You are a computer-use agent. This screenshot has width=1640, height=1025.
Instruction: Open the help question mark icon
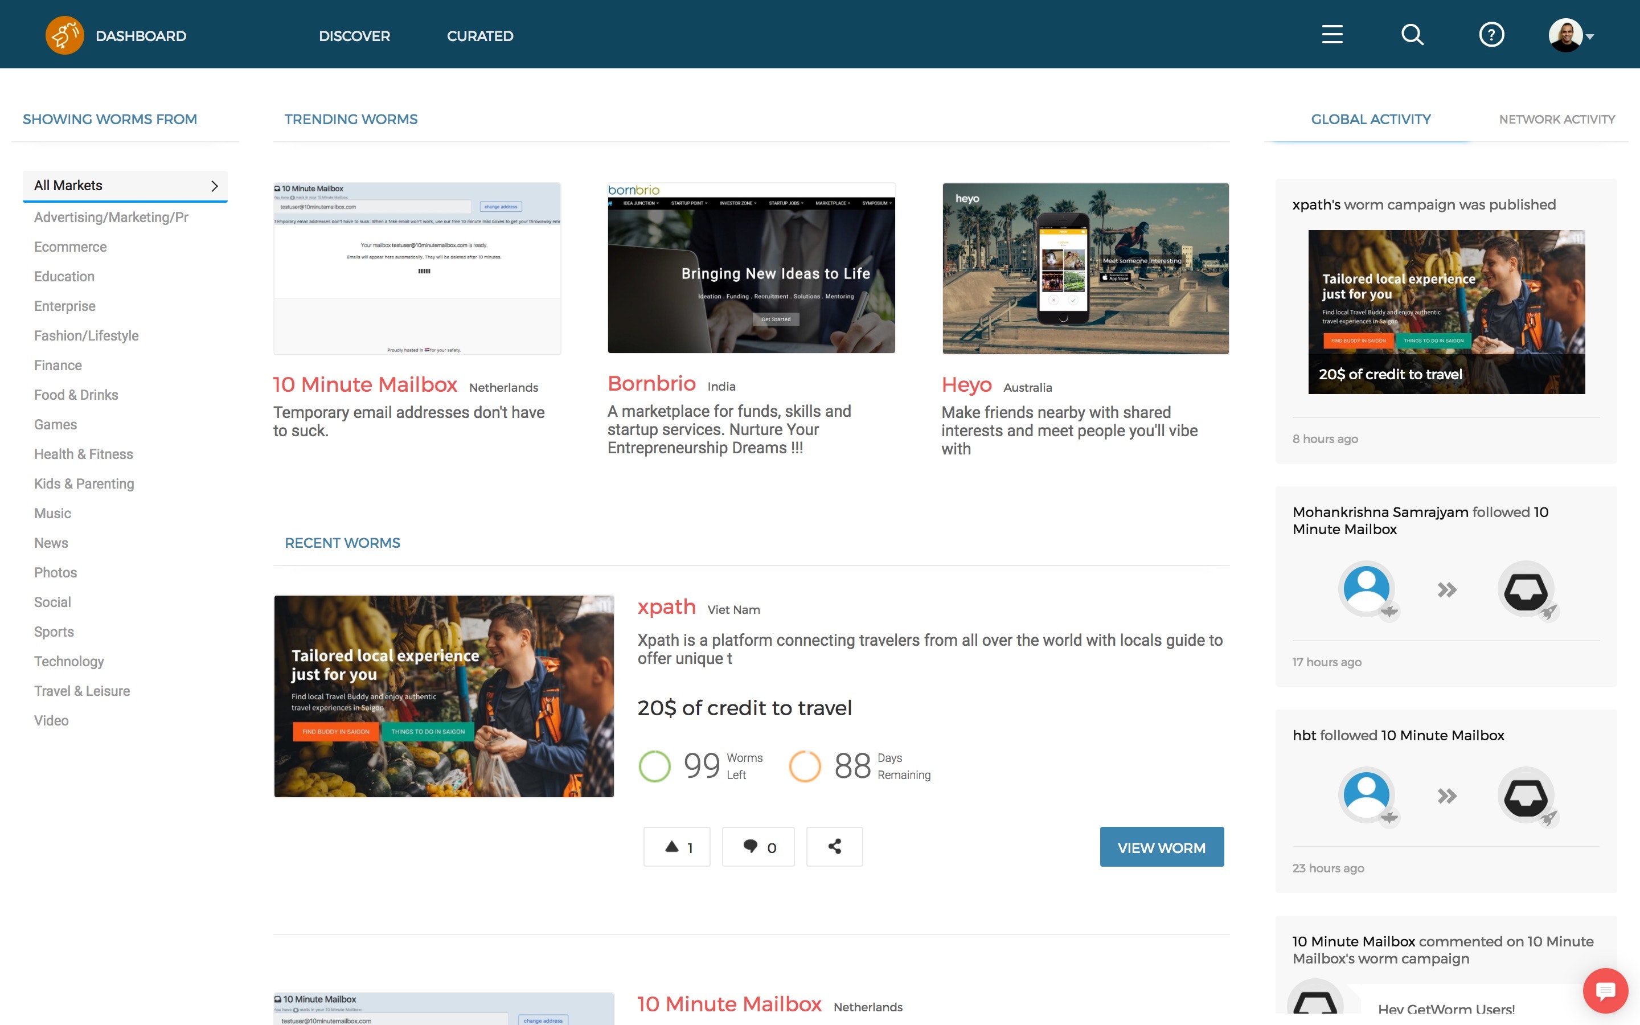(1491, 35)
